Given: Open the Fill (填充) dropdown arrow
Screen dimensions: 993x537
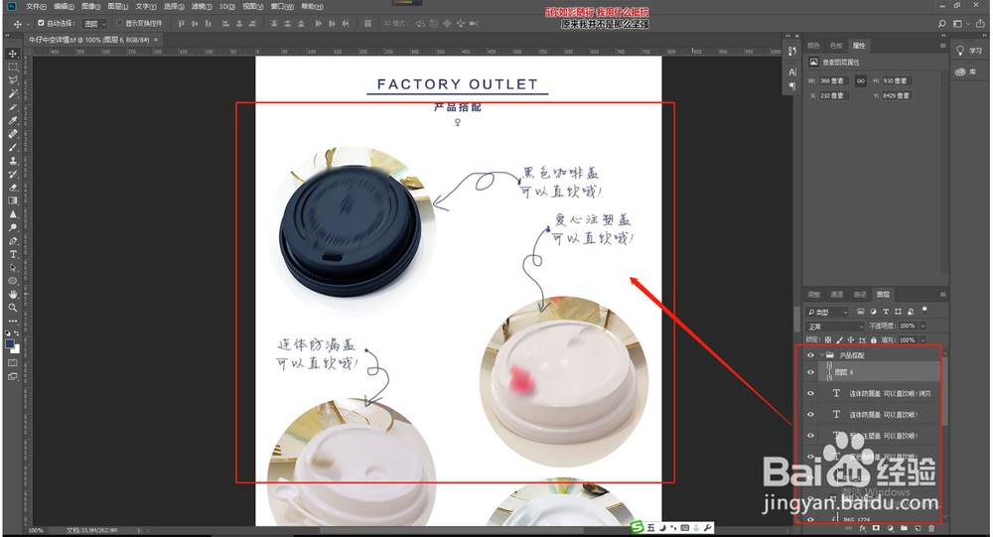Looking at the screenshot, I should click(x=922, y=340).
